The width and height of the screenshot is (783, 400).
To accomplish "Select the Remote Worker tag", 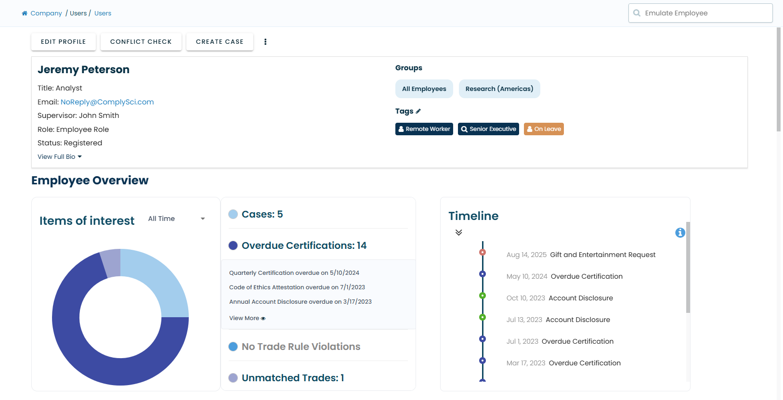I will point(424,129).
